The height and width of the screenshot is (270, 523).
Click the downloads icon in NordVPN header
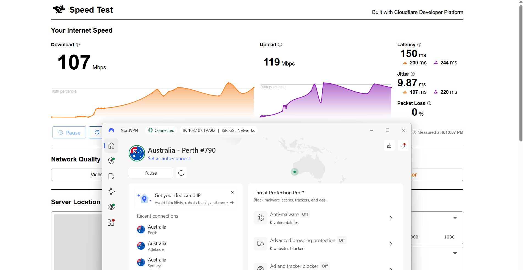click(x=389, y=146)
